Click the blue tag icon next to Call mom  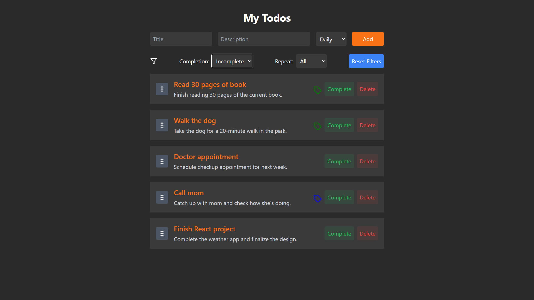tap(317, 198)
